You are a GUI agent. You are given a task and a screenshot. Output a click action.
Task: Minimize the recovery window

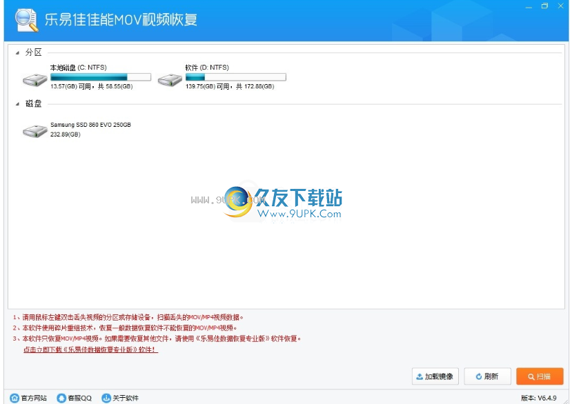click(529, 6)
